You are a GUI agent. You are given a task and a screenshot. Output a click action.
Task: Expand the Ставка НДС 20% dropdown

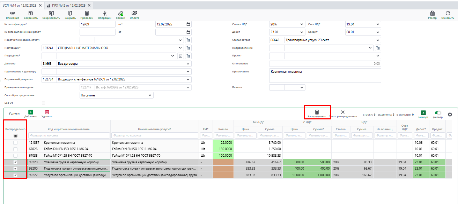click(x=302, y=24)
